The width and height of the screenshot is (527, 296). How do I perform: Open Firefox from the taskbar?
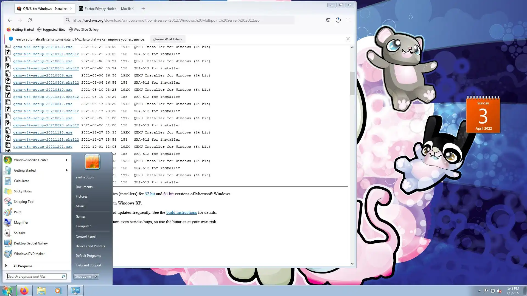pyautogui.click(x=24, y=291)
